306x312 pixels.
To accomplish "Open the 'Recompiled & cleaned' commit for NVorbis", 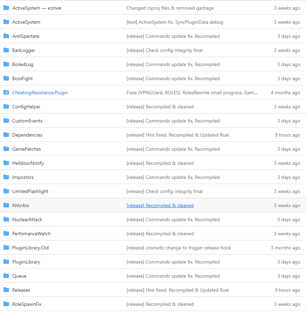I will (160, 205).
